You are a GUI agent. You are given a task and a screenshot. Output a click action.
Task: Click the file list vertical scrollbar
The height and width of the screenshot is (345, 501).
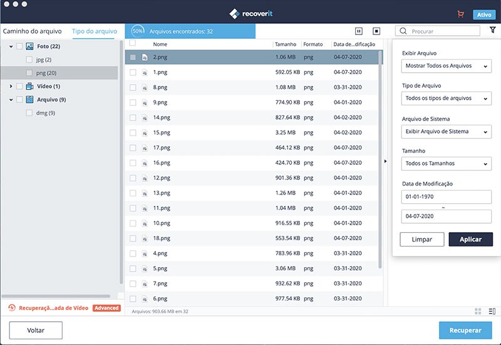pos(380,159)
